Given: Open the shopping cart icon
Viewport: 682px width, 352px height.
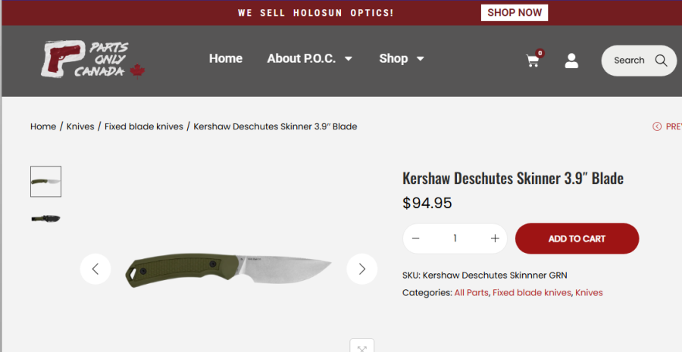Looking at the screenshot, I should coord(533,61).
